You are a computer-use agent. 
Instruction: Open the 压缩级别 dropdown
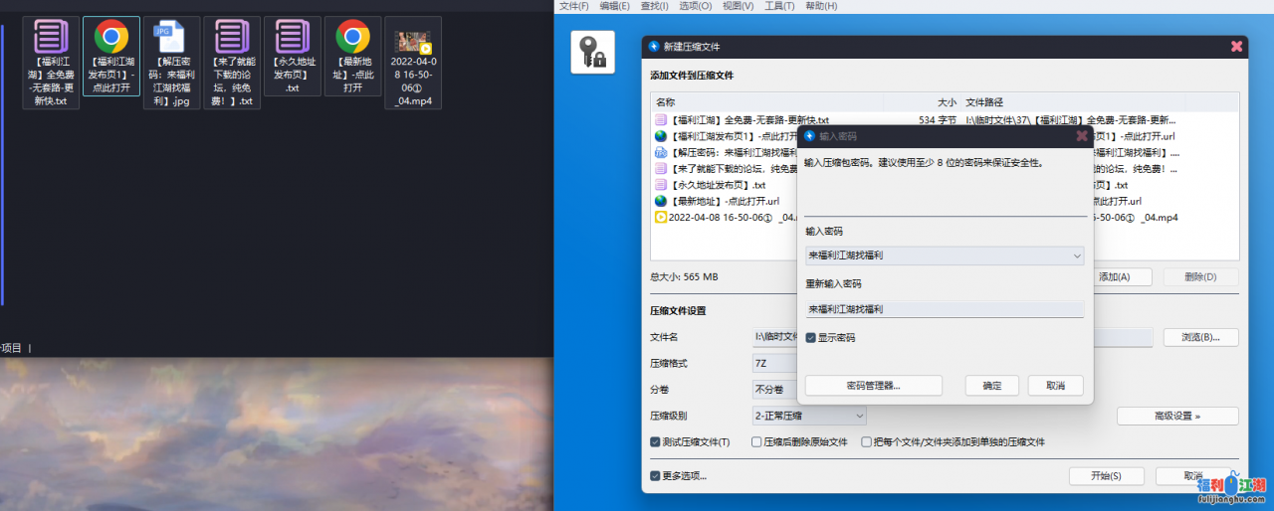pyautogui.click(x=859, y=416)
